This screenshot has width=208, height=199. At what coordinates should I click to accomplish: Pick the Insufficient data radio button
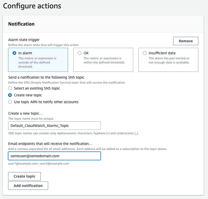point(145,53)
